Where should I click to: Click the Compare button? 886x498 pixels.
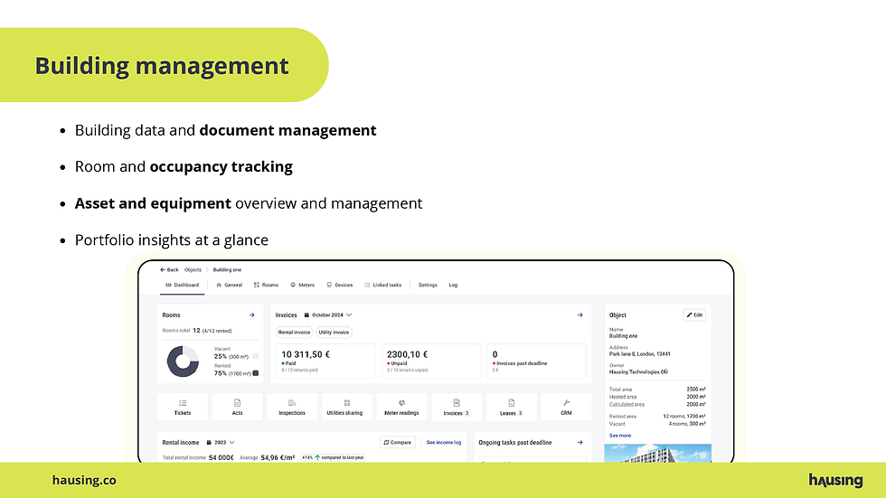[397, 443]
